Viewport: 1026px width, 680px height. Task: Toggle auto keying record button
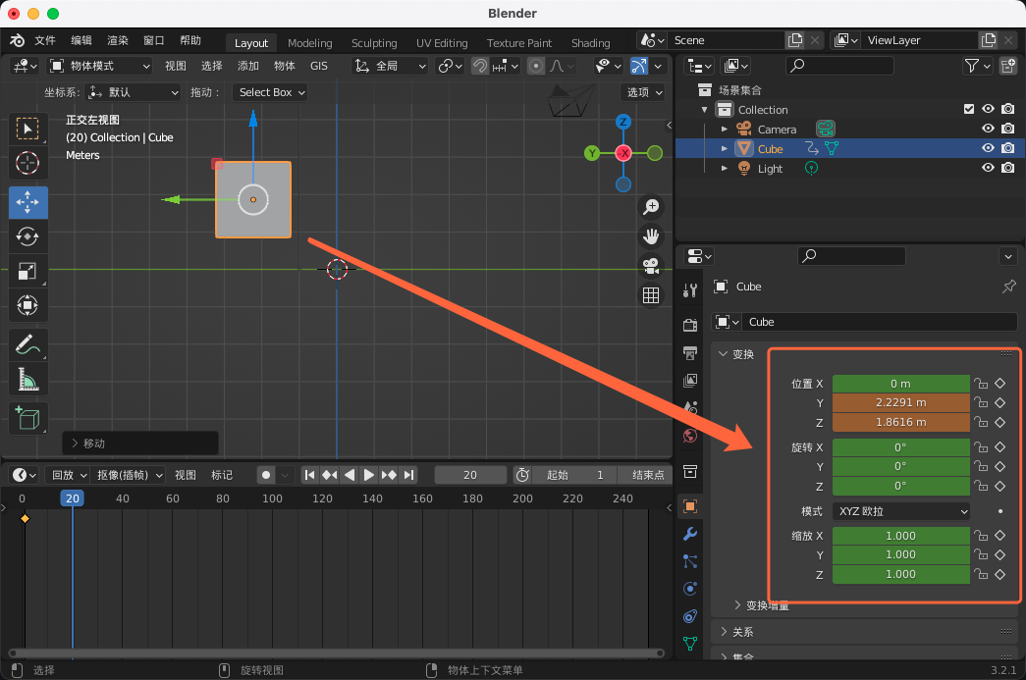click(266, 475)
